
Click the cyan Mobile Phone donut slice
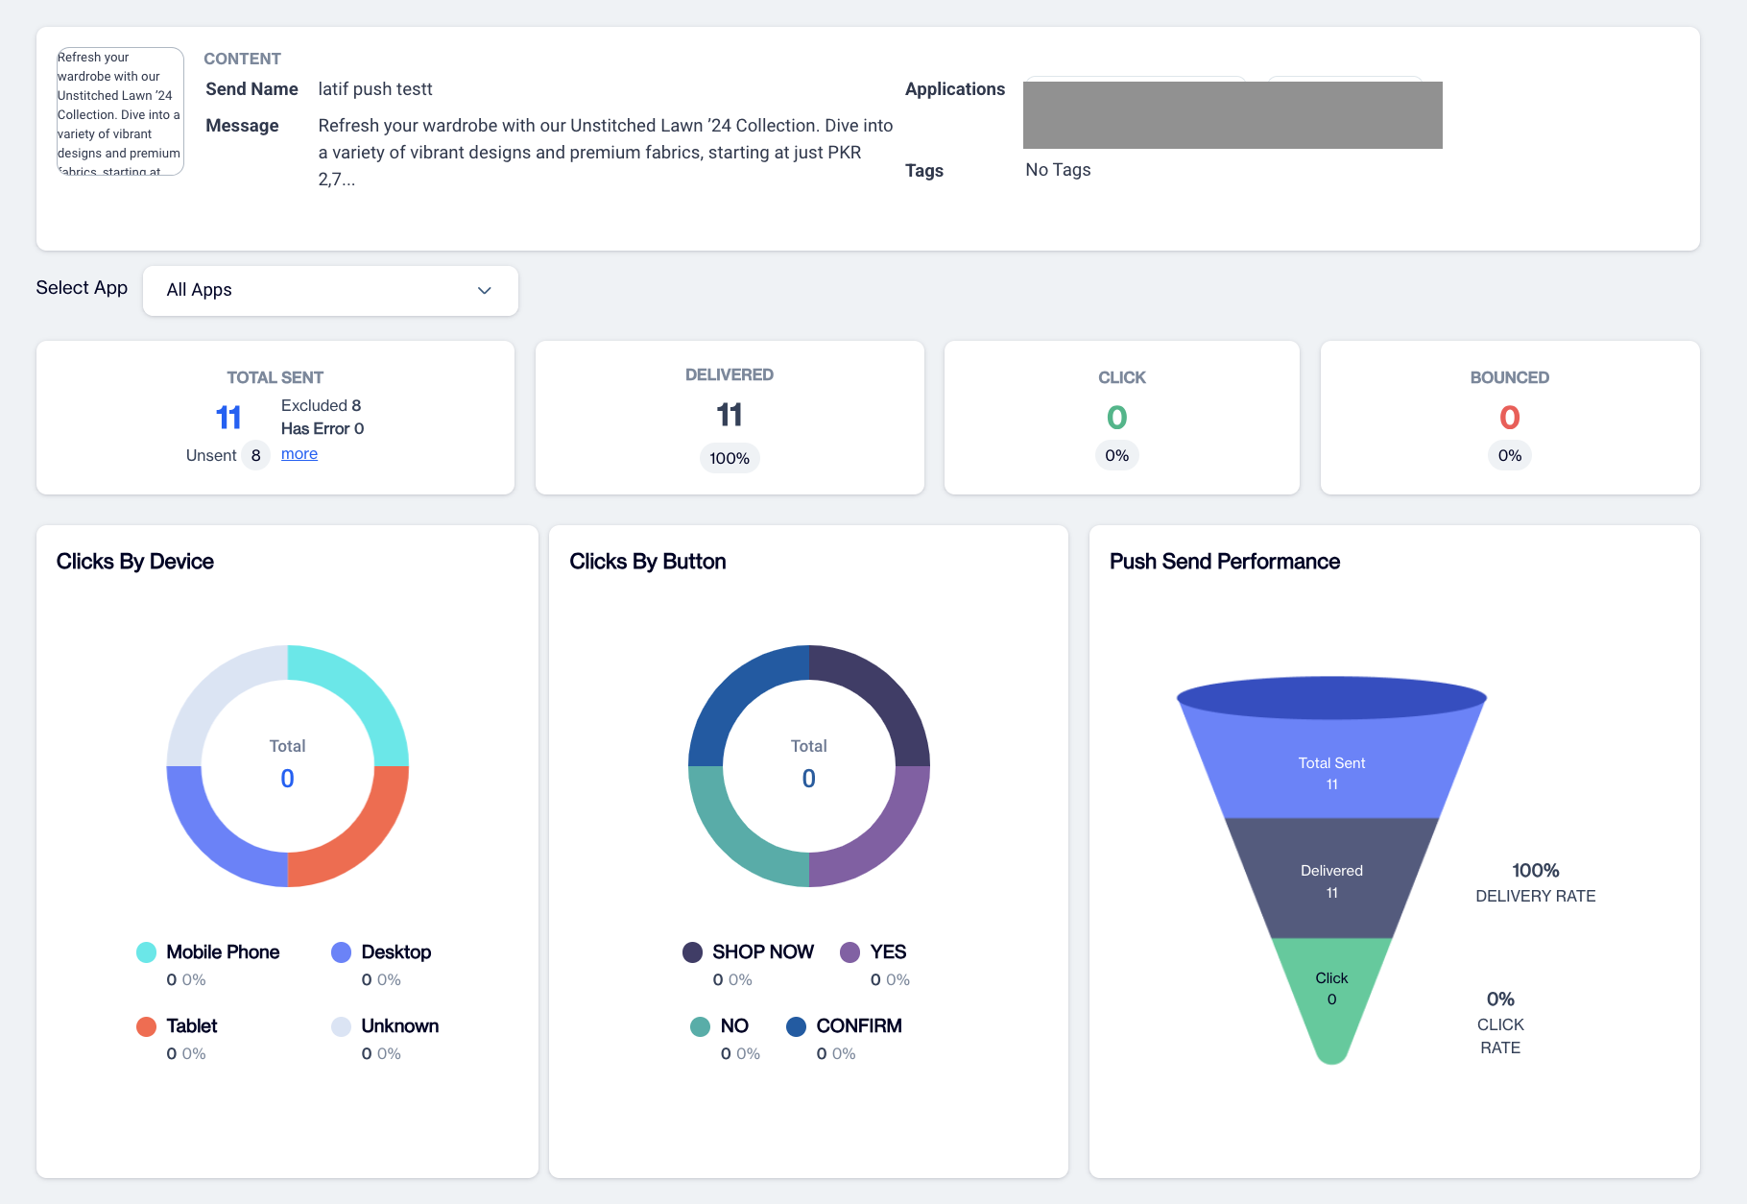coord(361,692)
